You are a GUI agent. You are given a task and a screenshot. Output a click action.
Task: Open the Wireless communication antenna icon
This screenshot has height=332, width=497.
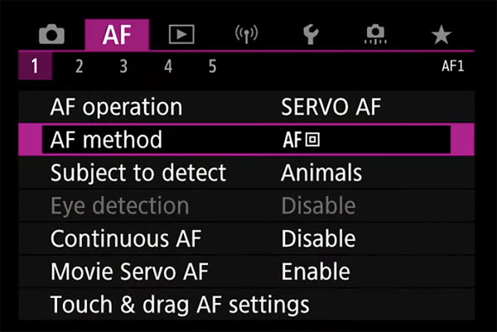246,34
